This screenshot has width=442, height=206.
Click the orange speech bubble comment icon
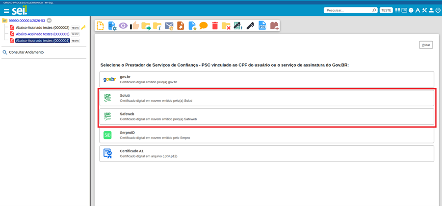tap(204, 25)
